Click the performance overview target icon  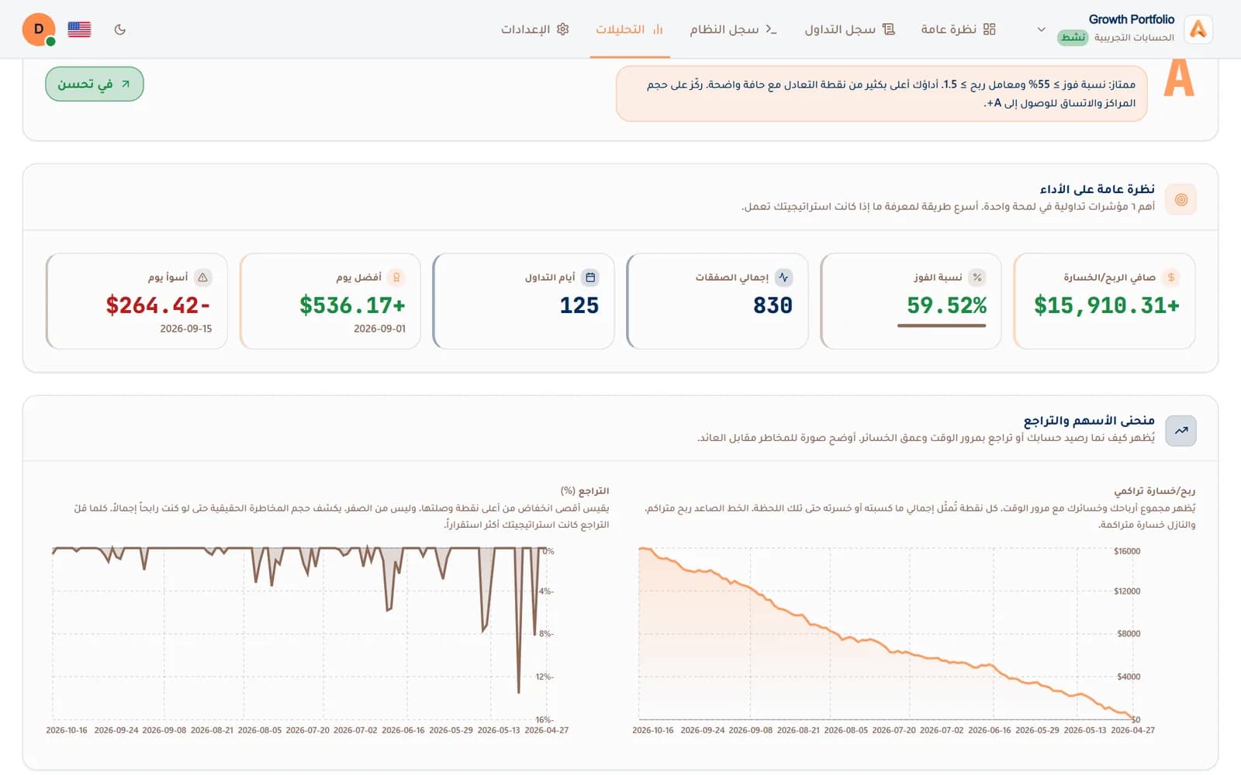[x=1181, y=199]
